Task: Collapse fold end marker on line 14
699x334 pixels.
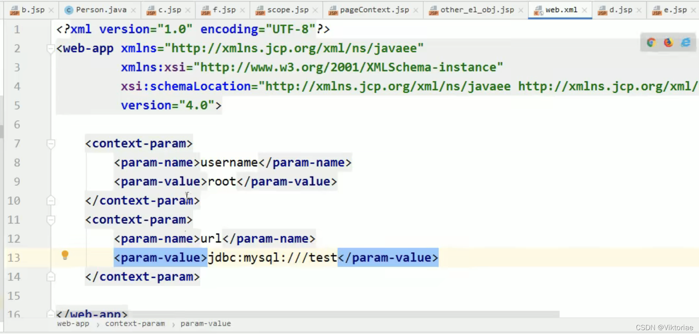Action: pyautogui.click(x=51, y=277)
